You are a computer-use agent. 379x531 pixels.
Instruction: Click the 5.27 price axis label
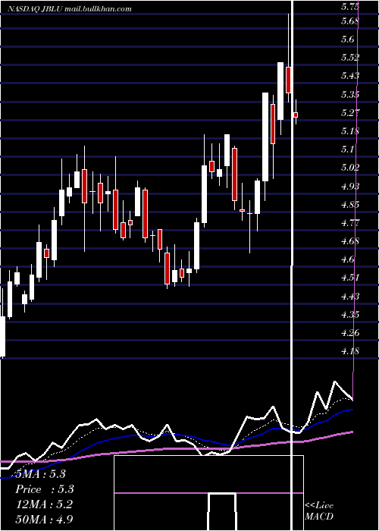(350, 112)
